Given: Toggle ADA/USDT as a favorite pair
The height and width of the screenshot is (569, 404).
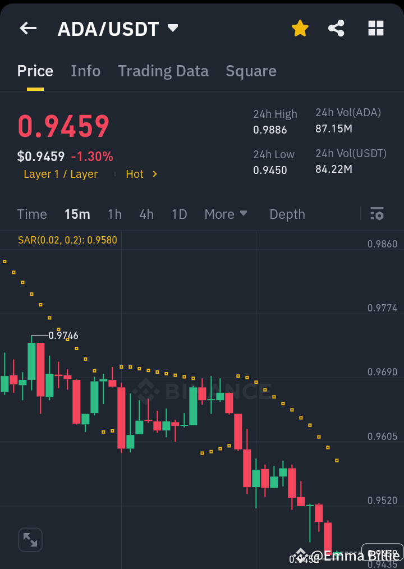Looking at the screenshot, I should (300, 28).
